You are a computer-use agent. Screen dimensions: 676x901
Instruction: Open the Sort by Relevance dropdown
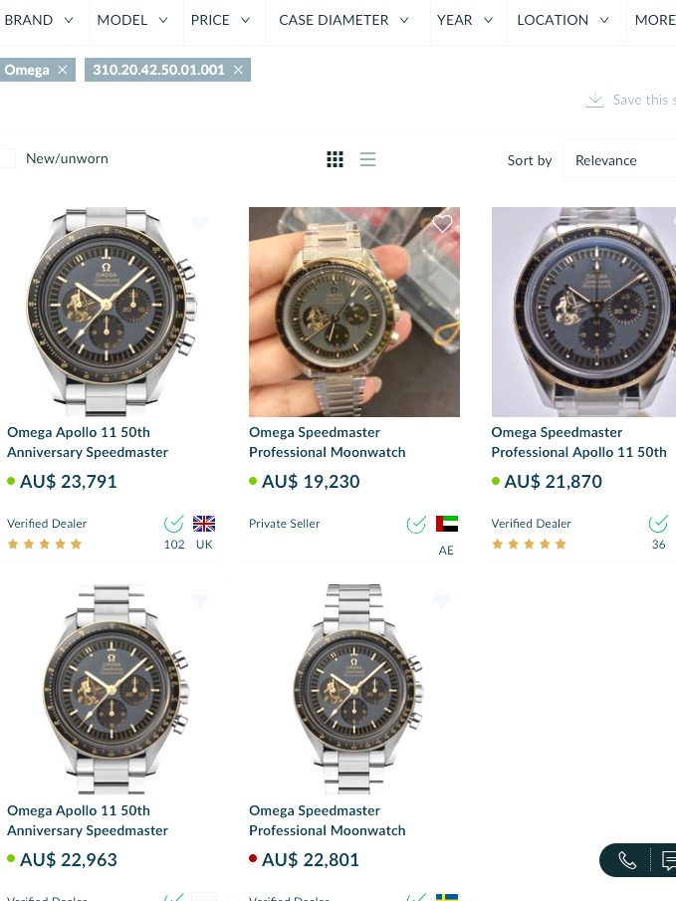(x=619, y=160)
